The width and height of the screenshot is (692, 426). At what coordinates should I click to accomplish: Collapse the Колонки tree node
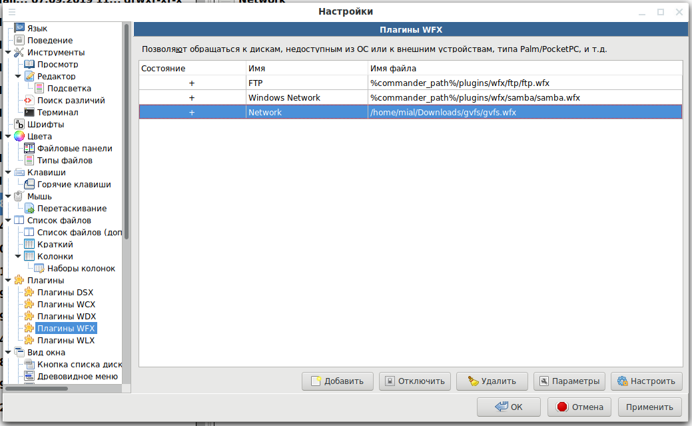[x=18, y=256]
